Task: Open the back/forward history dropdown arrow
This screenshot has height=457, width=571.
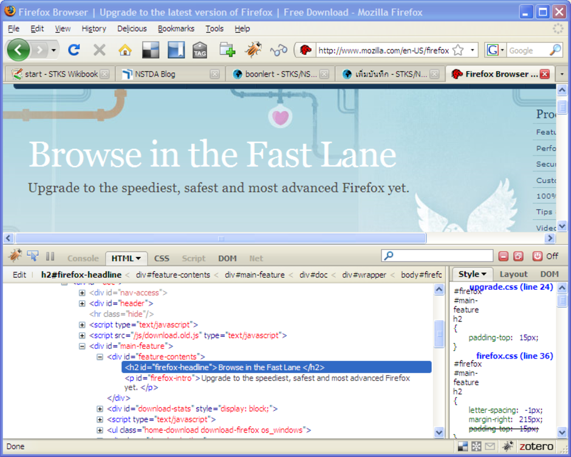Action: (53, 50)
